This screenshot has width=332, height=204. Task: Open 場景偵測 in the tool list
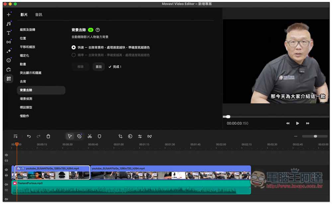tap(26, 99)
